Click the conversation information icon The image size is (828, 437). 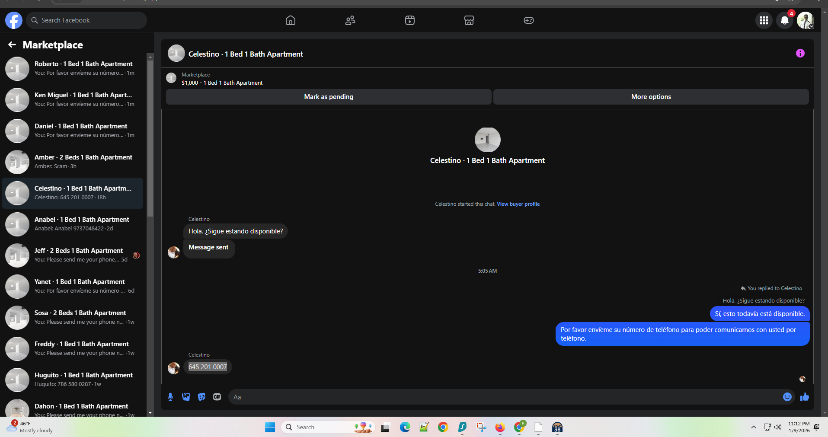coord(800,53)
